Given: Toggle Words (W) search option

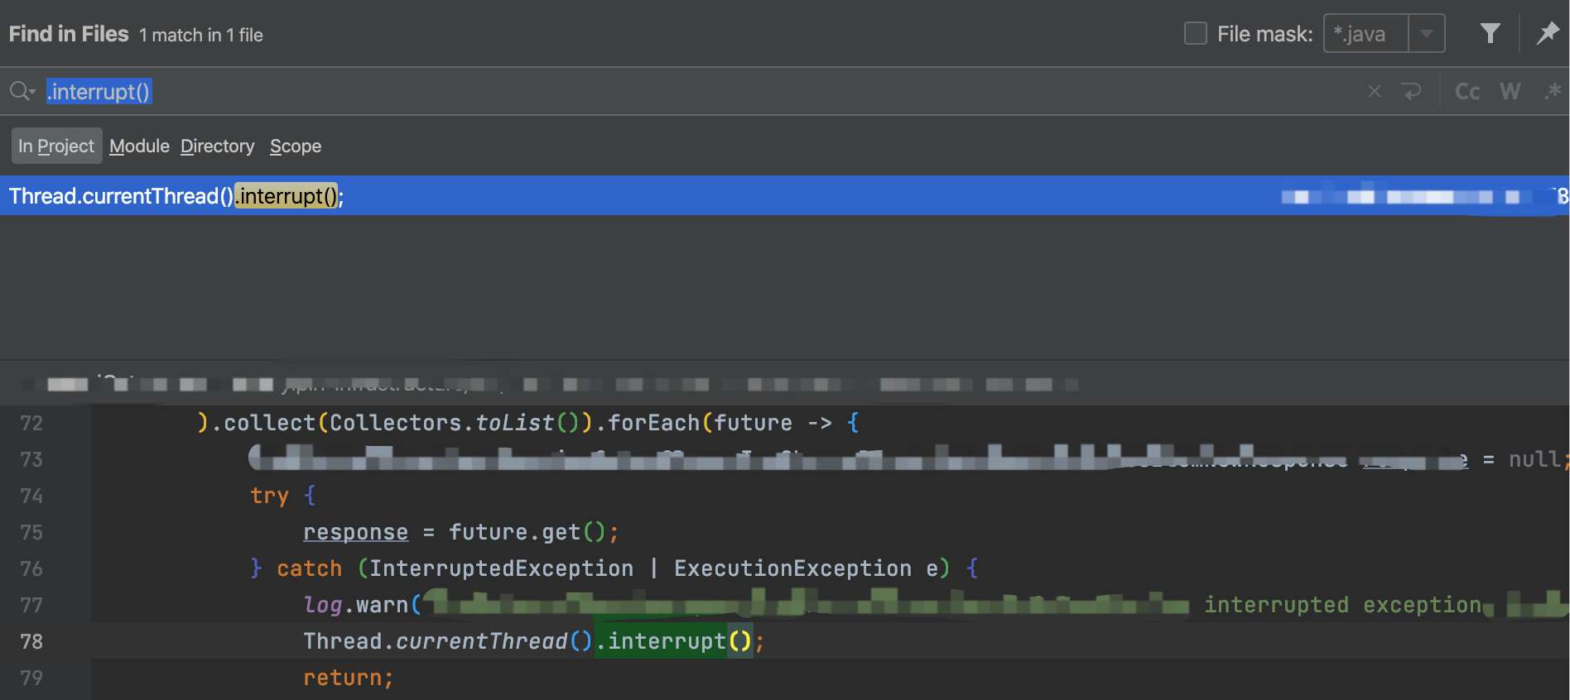Looking at the screenshot, I should pos(1510,91).
